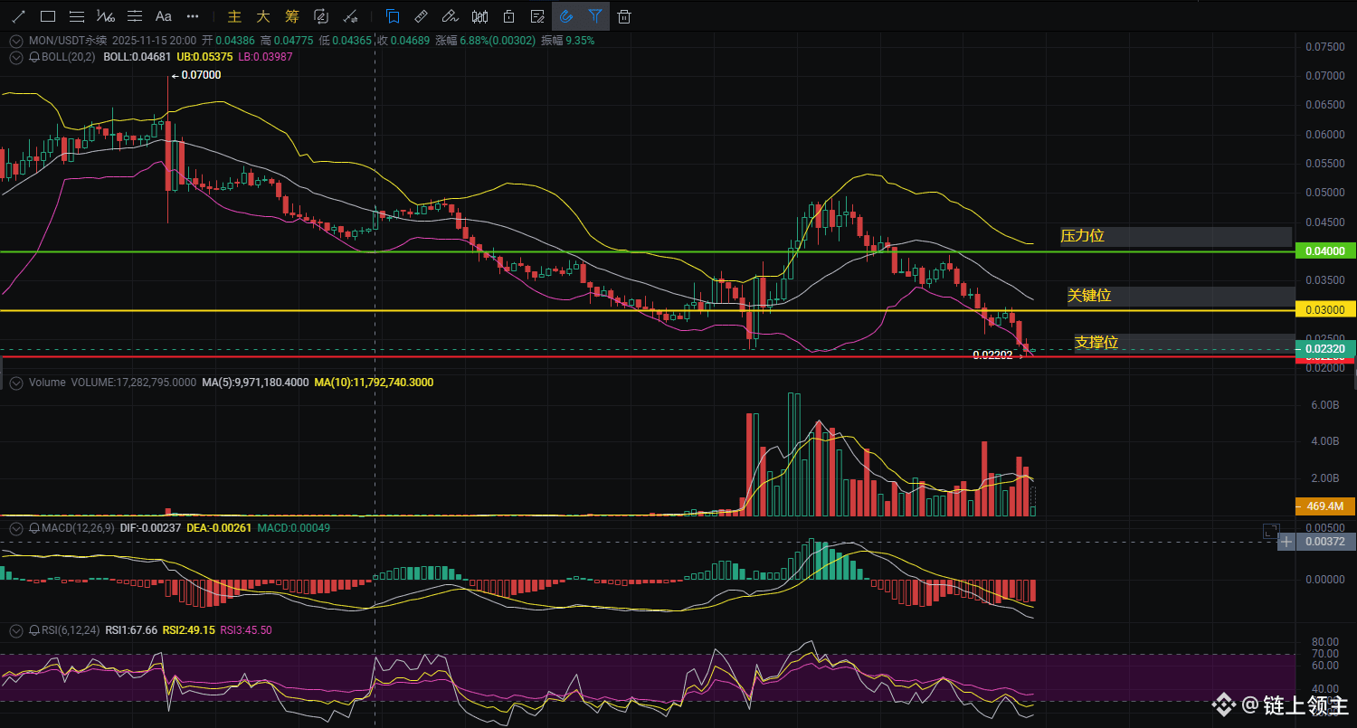Viewport: 1357px width, 728px height.
Task: Select the rectangle shape tool
Action: [x=48, y=16]
